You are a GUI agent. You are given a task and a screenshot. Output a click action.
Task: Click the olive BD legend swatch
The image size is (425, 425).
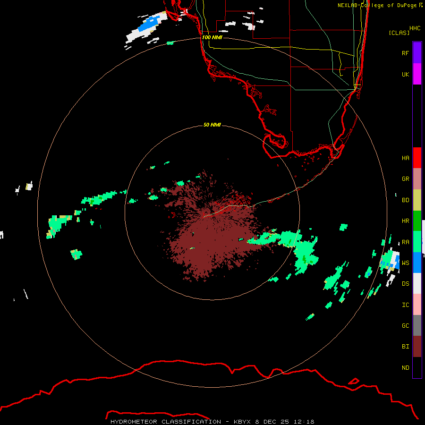click(x=417, y=200)
